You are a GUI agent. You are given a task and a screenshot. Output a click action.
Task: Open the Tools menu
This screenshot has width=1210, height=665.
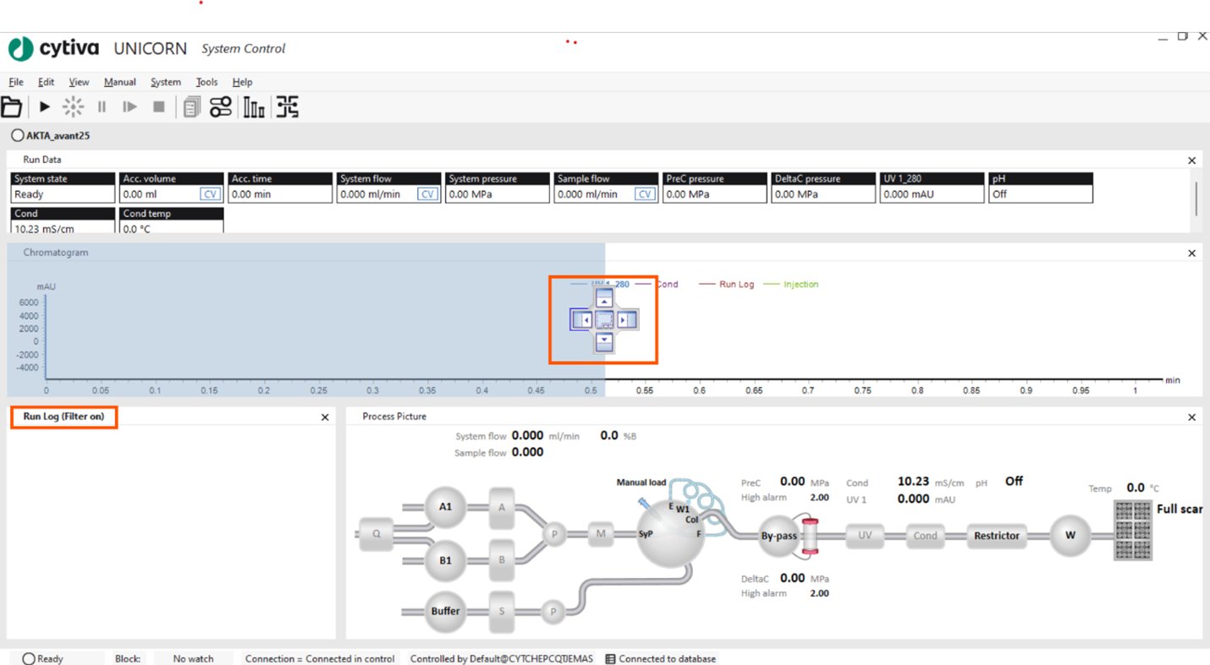206,82
